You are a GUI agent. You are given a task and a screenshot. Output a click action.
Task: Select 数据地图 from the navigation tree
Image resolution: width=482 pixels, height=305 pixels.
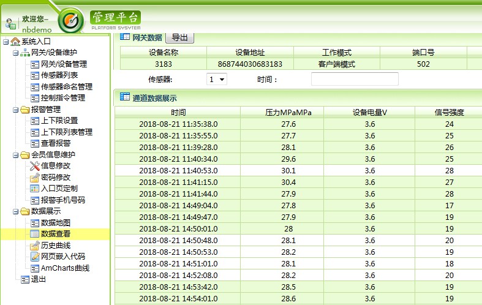55,223
